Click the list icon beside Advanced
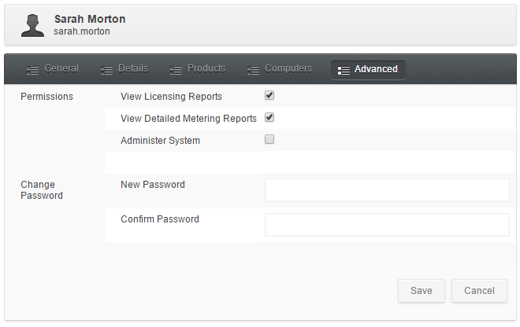Image resolution: width=520 pixels, height=327 pixels. tap(344, 70)
